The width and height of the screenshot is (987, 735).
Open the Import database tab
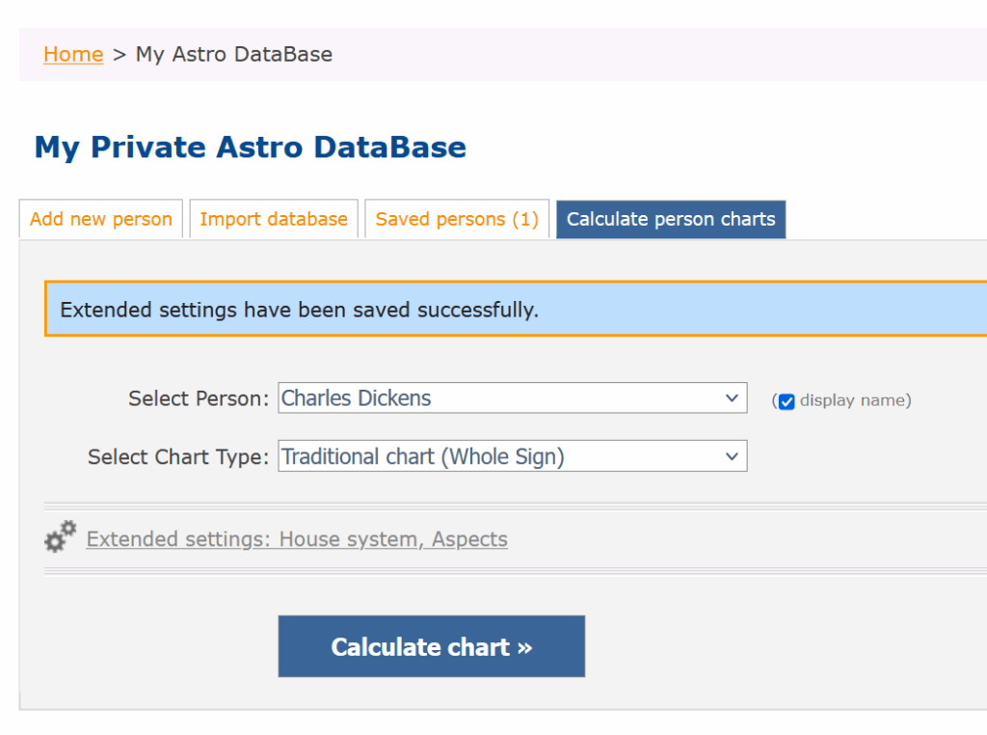(274, 219)
